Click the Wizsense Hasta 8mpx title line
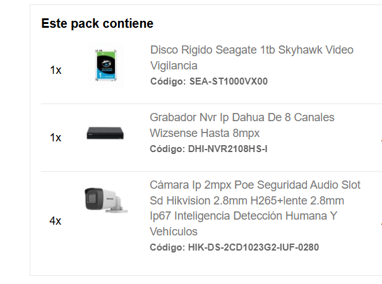The height and width of the screenshot is (284, 382). pyautogui.click(x=205, y=133)
